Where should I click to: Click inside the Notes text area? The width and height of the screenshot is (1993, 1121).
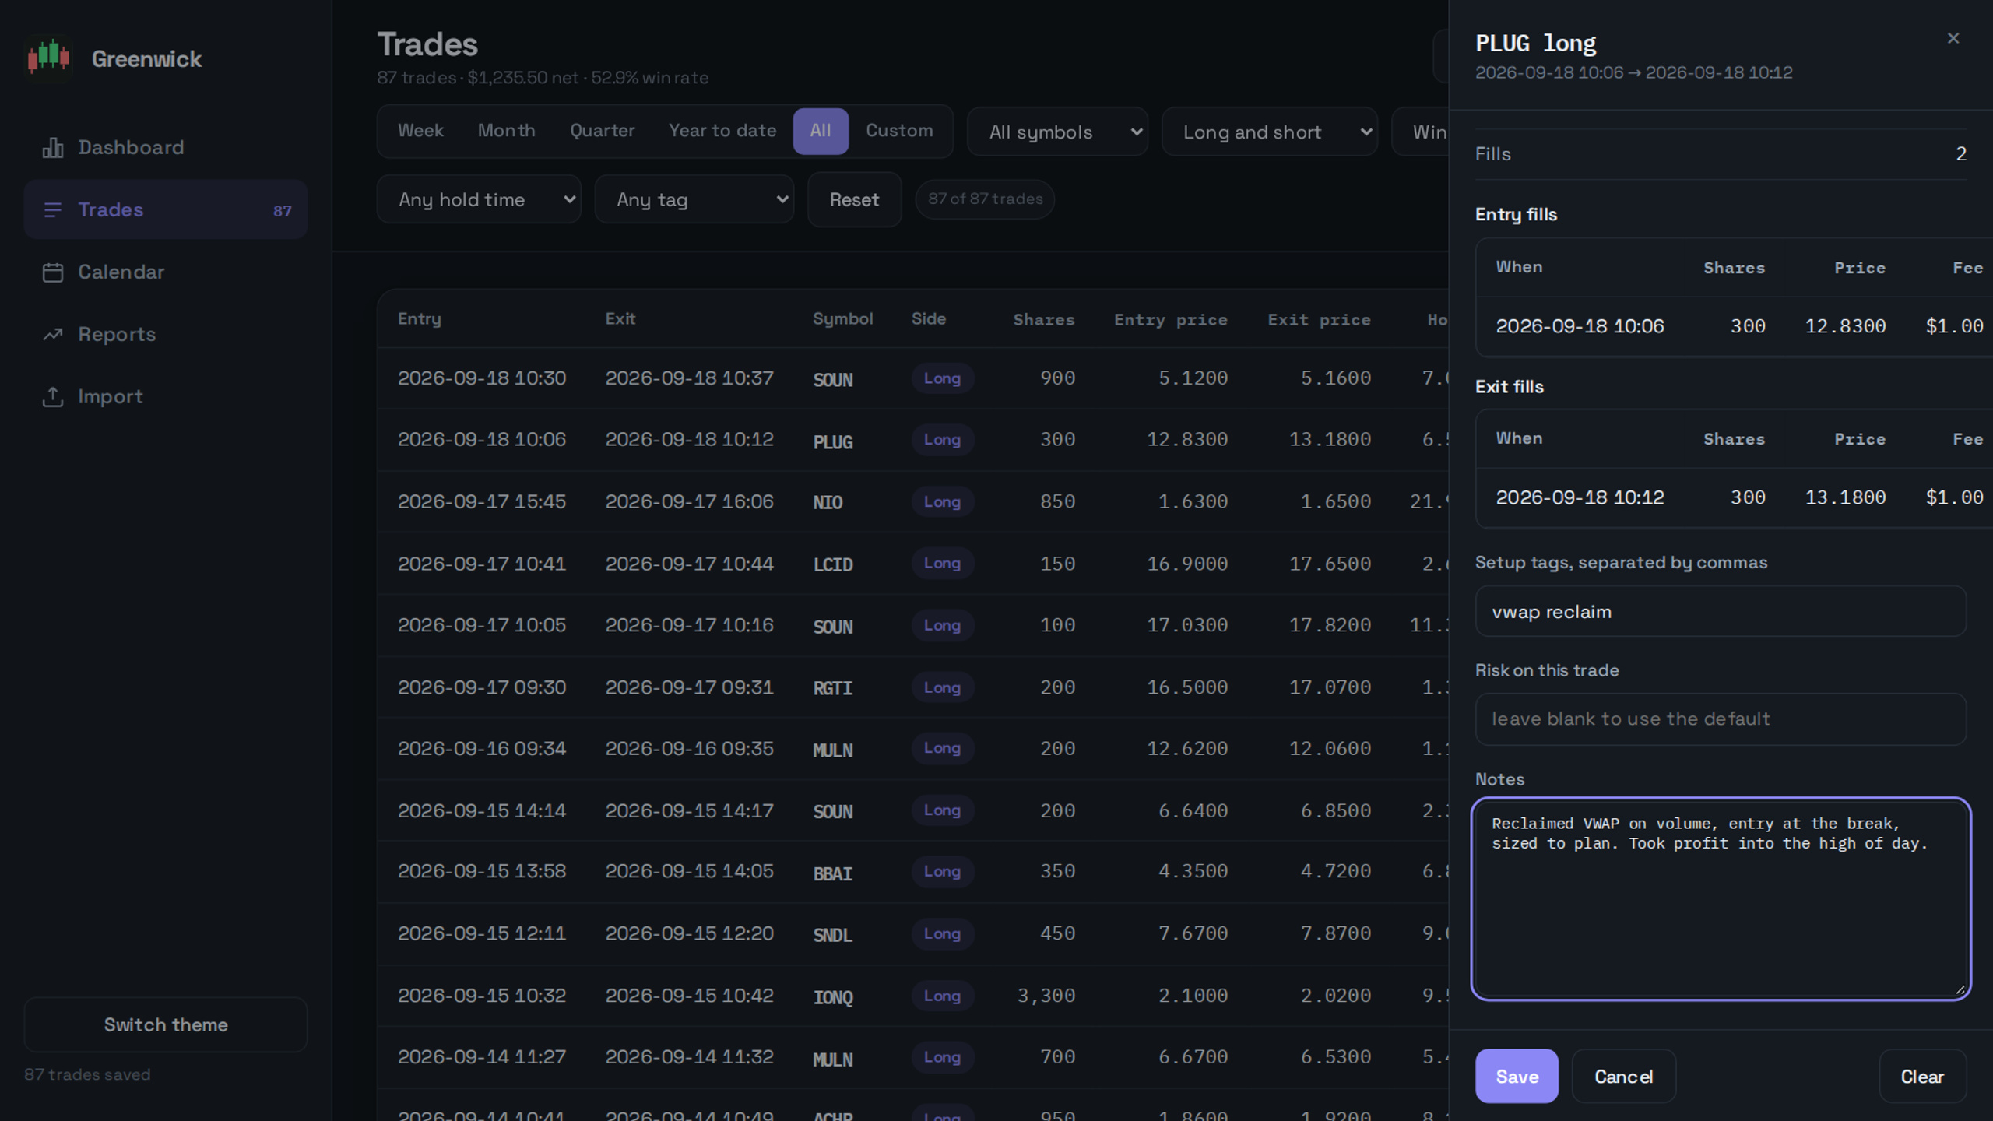1721,899
